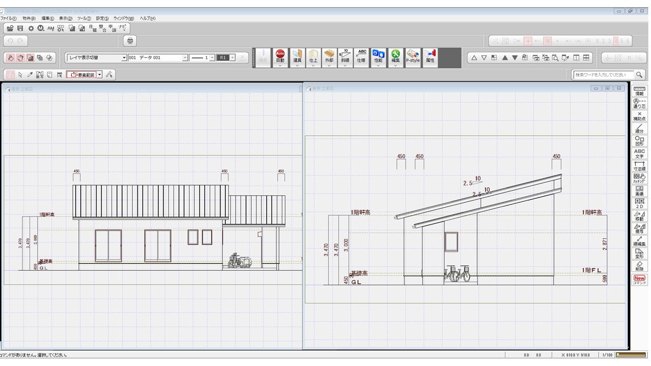
Task: Click the Auto 自動 generation button
Action: (x=280, y=56)
